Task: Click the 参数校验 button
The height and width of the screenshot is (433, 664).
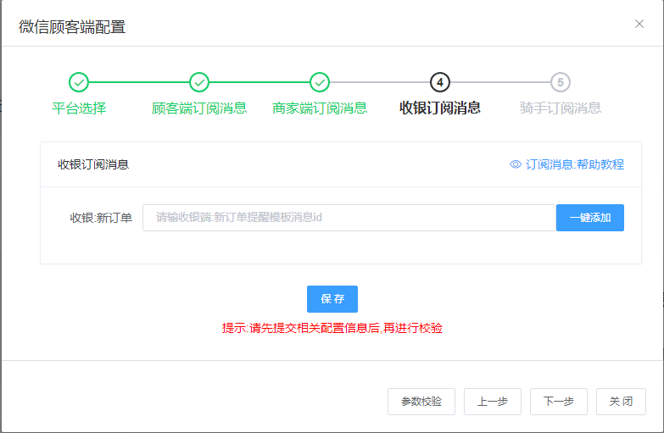Action: 421,402
